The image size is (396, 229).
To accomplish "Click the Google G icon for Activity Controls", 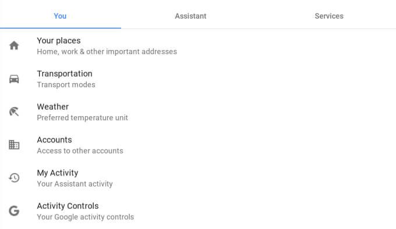I will pos(14,211).
